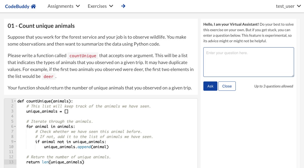
Task: Click the question box resize grip
Action: 292,75
